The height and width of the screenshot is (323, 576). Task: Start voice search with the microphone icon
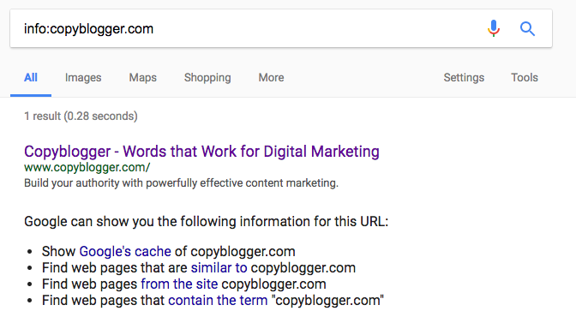pyautogui.click(x=494, y=28)
